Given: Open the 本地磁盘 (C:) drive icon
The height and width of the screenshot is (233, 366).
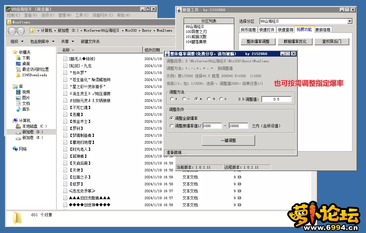Looking at the screenshot, I should (x=18, y=126).
